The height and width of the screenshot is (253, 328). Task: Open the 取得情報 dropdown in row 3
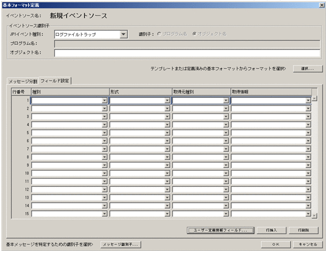click(308, 116)
